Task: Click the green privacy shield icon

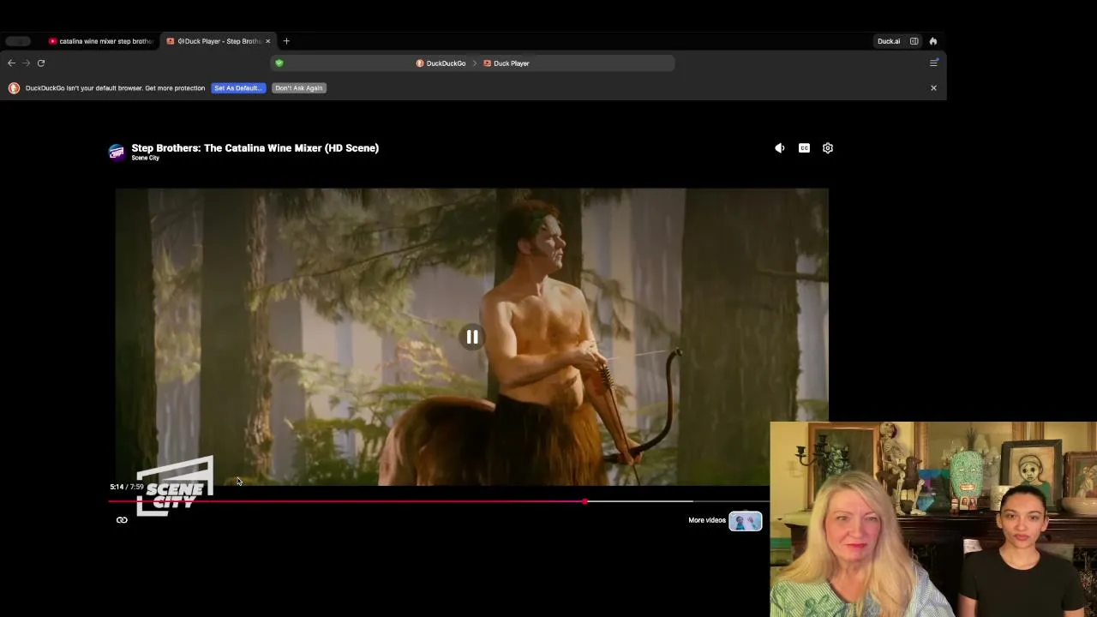Action: [279, 63]
